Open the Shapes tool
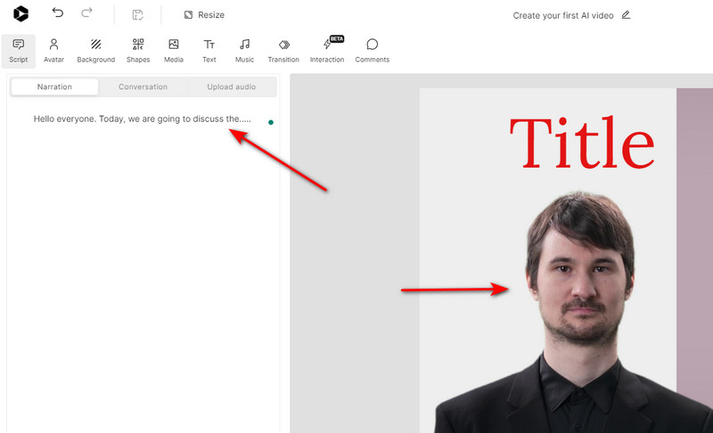 138,51
